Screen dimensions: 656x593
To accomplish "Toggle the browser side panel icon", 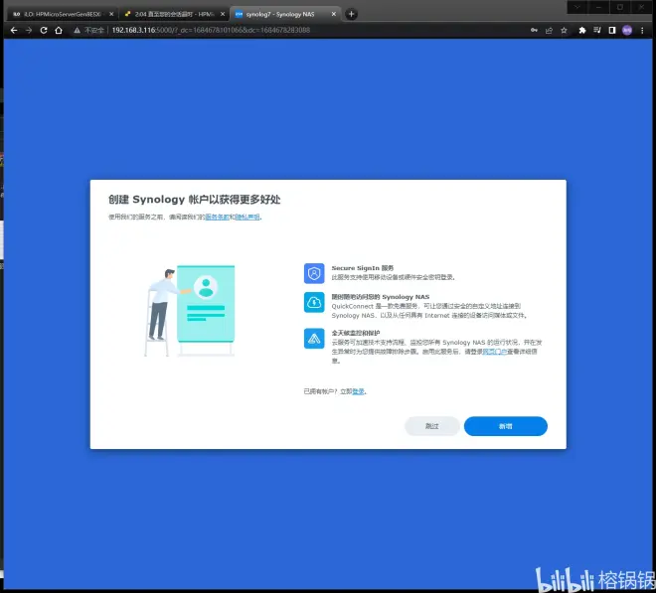I will pos(612,30).
